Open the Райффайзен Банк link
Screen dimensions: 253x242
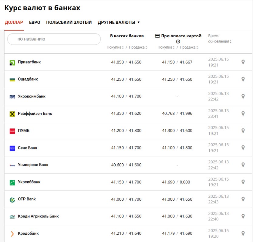point(35,113)
